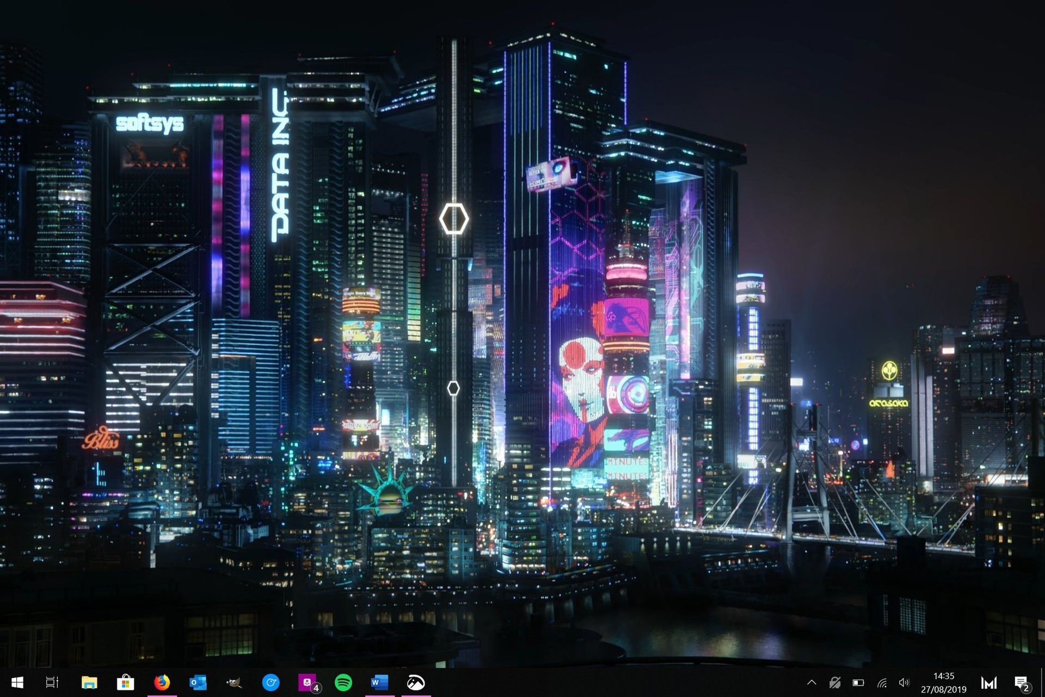Toggle Wi-Fi from the network tray icon

tap(882, 682)
